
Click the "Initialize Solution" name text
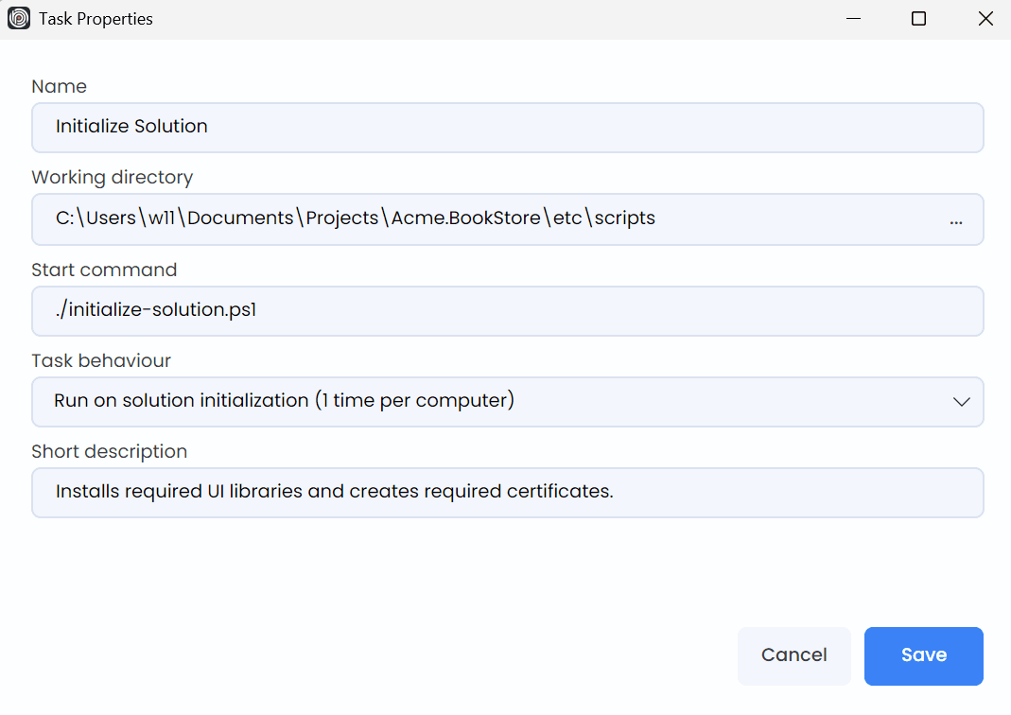(131, 126)
